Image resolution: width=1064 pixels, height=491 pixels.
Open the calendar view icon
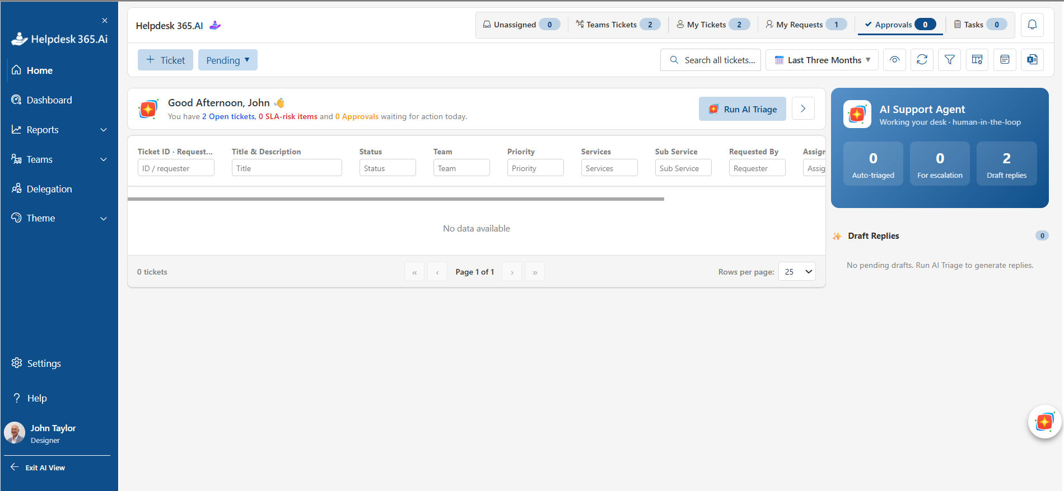point(1005,60)
